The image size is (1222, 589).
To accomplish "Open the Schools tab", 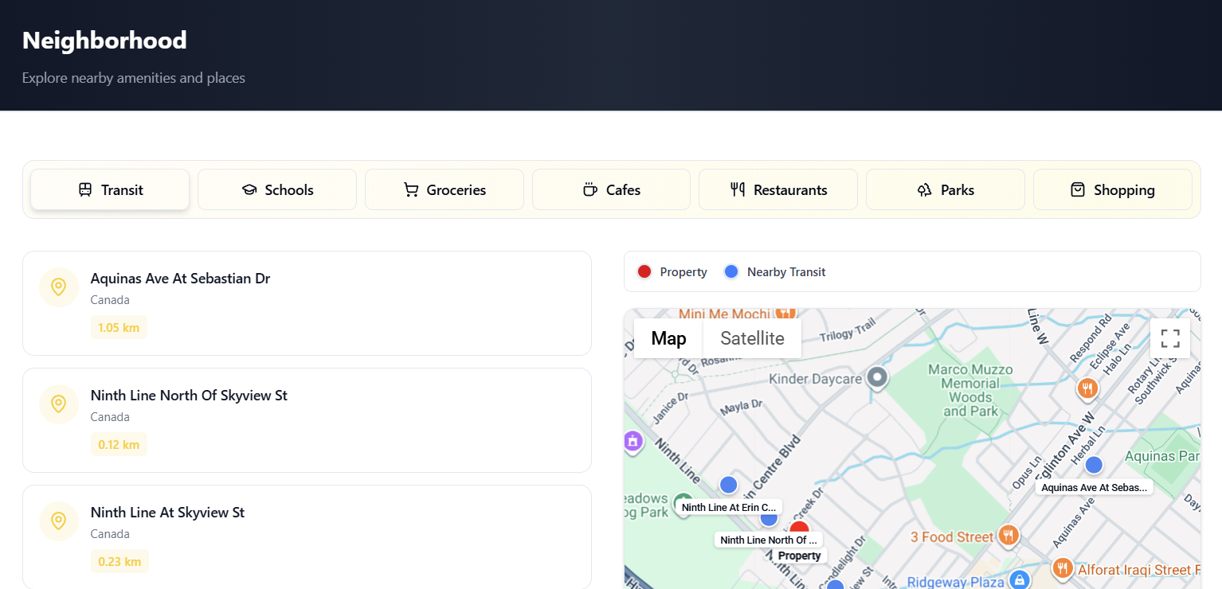I will [x=277, y=189].
